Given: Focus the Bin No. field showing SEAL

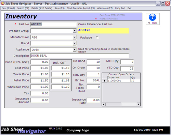Looking at the screenshot, I should (x=93, y=80).
